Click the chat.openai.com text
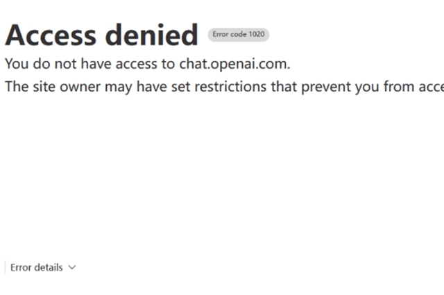Screen dimensions: 444x295 coord(233,64)
